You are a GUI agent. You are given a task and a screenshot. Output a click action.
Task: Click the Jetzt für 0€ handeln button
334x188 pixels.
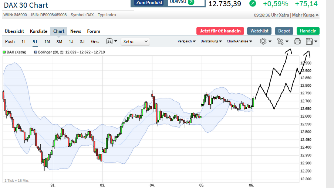pos(220,31)
